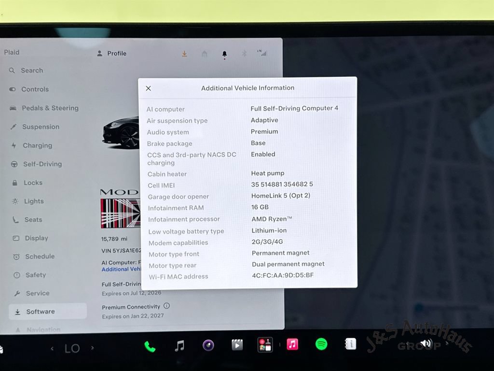Open the dashcam camera app

[x=208, y=345]
